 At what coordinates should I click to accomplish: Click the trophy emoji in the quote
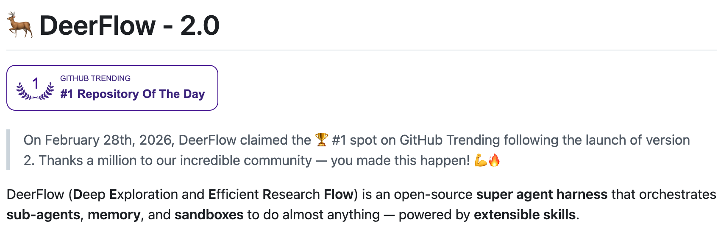321,140
